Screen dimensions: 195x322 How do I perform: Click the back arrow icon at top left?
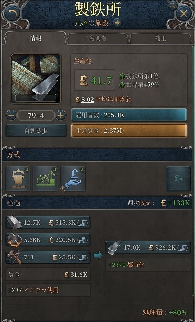(11, 13)
